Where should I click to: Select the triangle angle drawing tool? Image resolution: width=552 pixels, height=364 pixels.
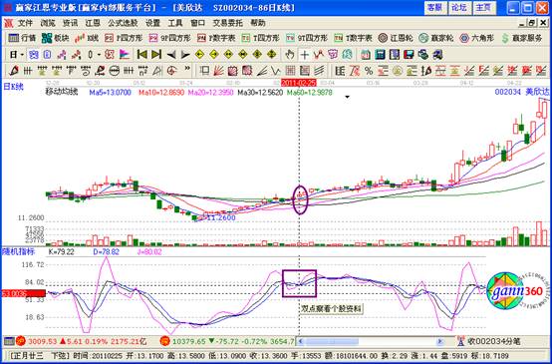pyautogui.click(x=157, y=71)
